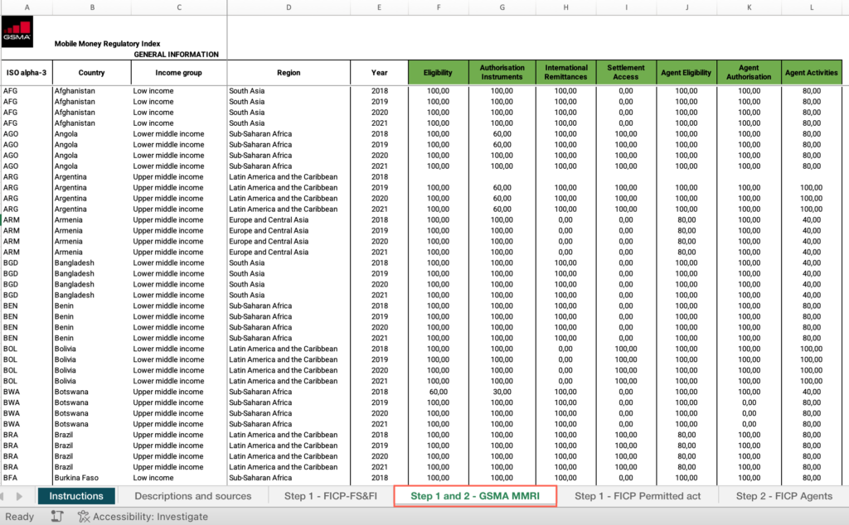Click the sheet scroll right arrow
Screen dimensions: 849x525
(20, 496)
